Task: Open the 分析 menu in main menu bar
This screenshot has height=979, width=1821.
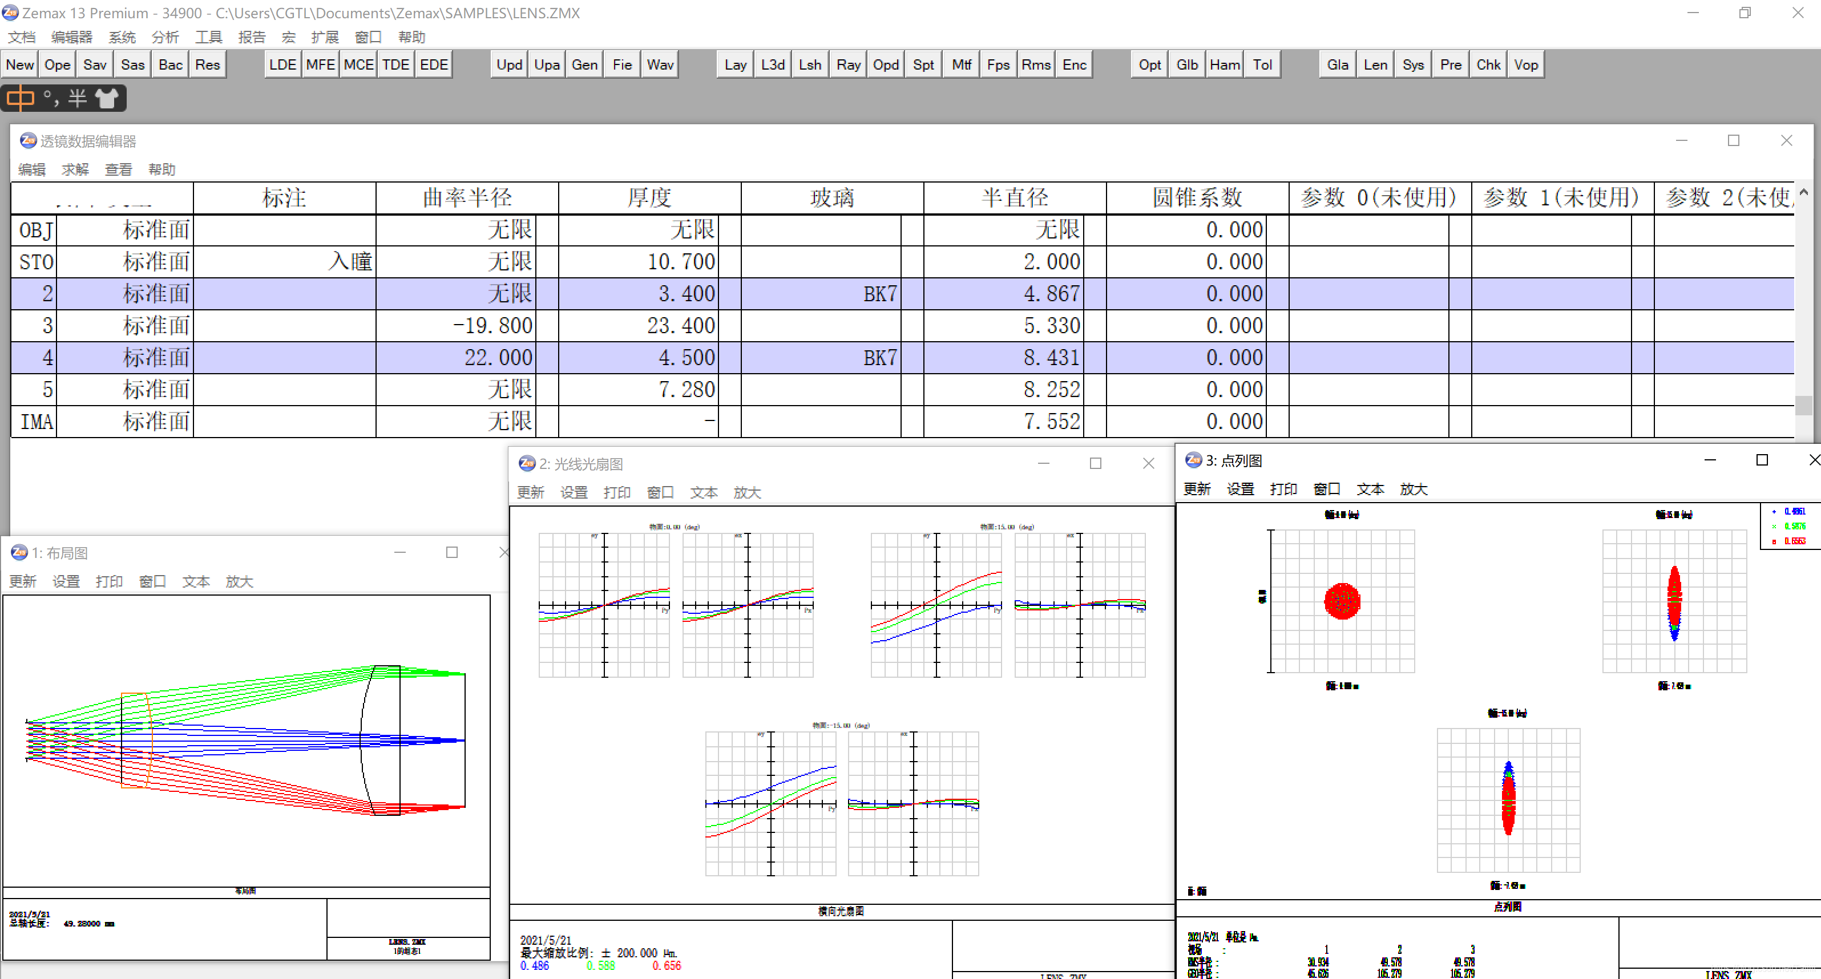Action: (x=165, y=37)
